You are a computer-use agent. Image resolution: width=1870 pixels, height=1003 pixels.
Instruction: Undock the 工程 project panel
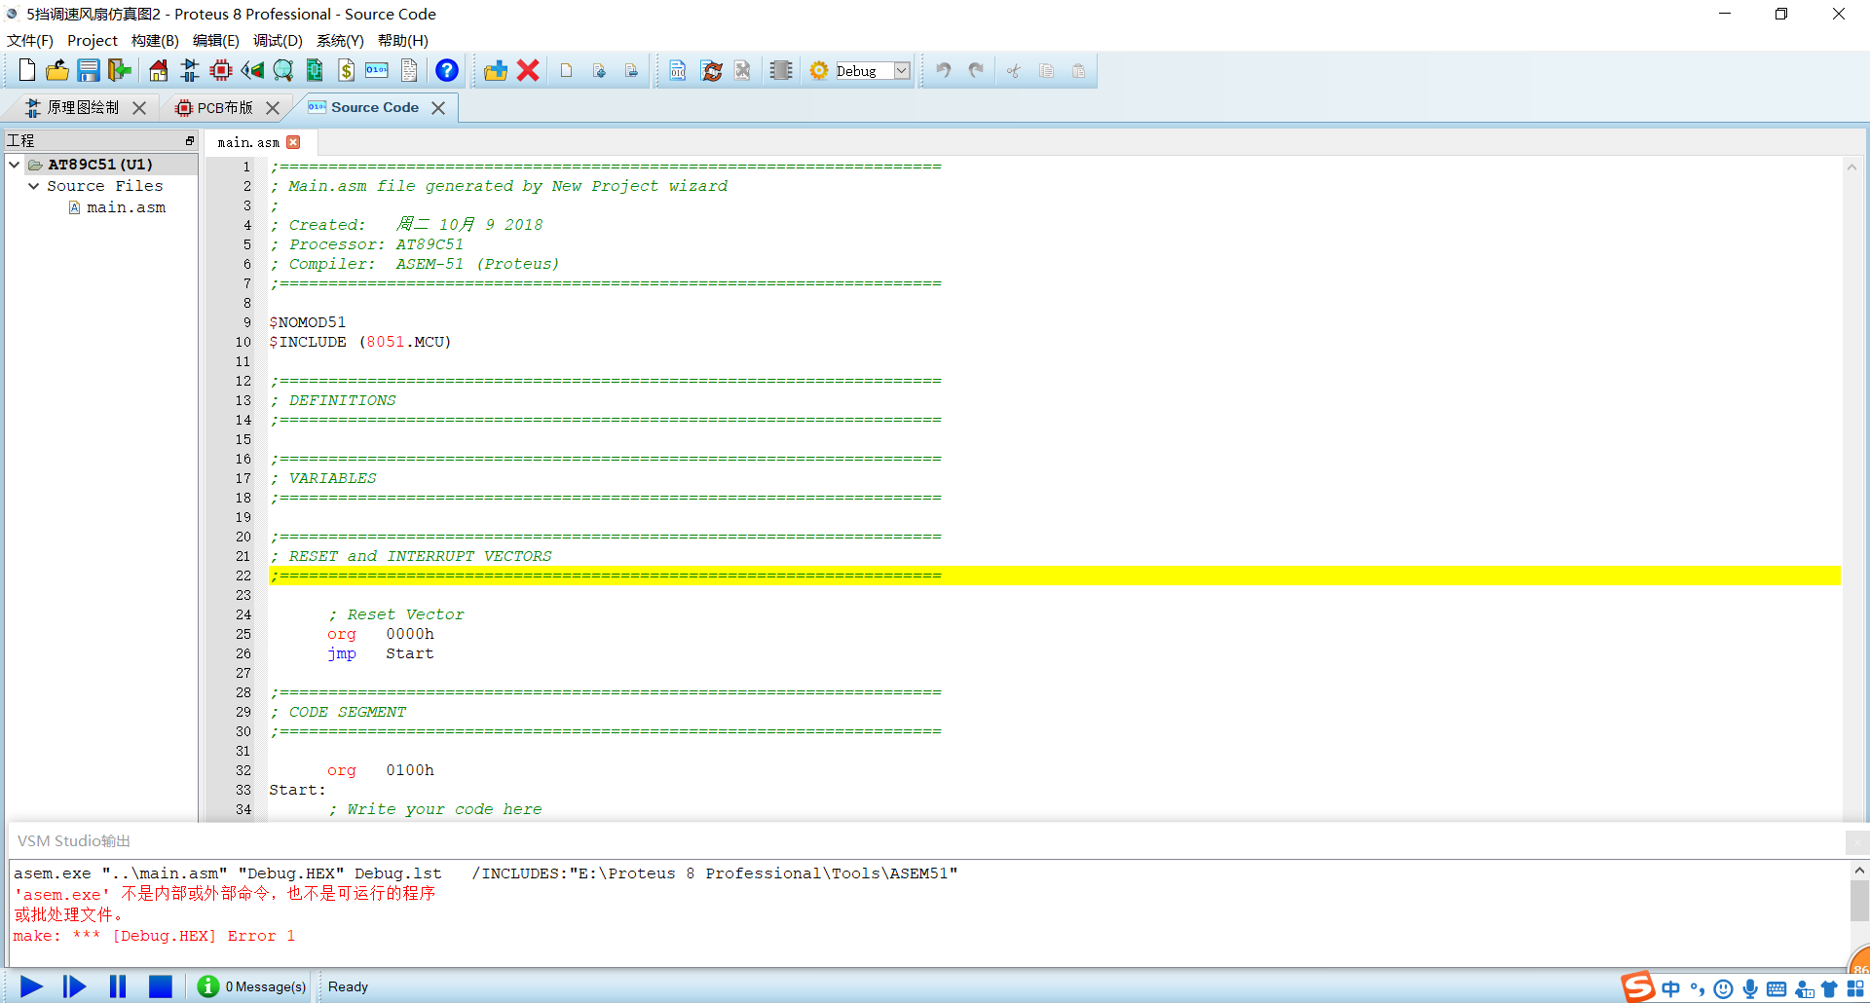coord(190,141)
